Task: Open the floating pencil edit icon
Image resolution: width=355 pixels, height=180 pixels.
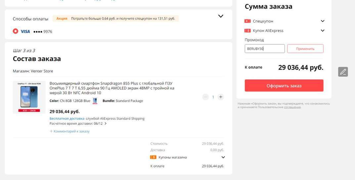Action: pos(343,72)
